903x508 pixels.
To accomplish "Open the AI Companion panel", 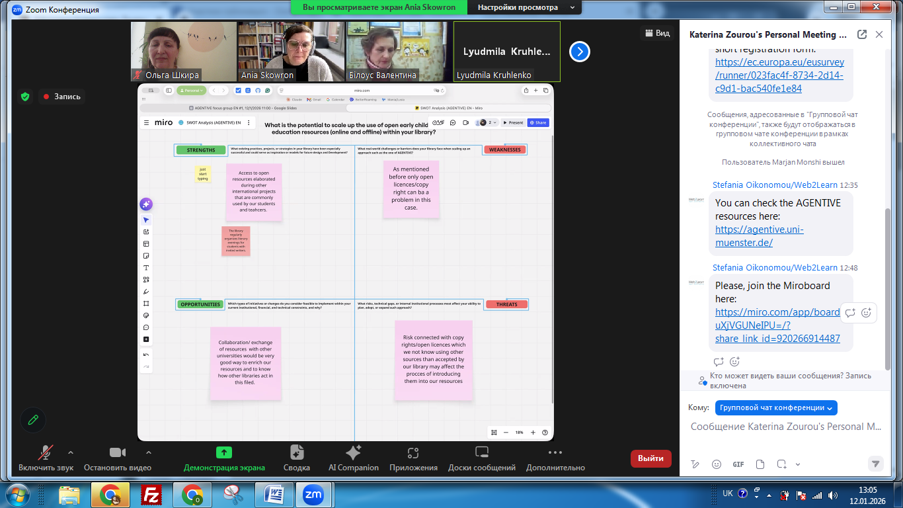I will 353,452.
